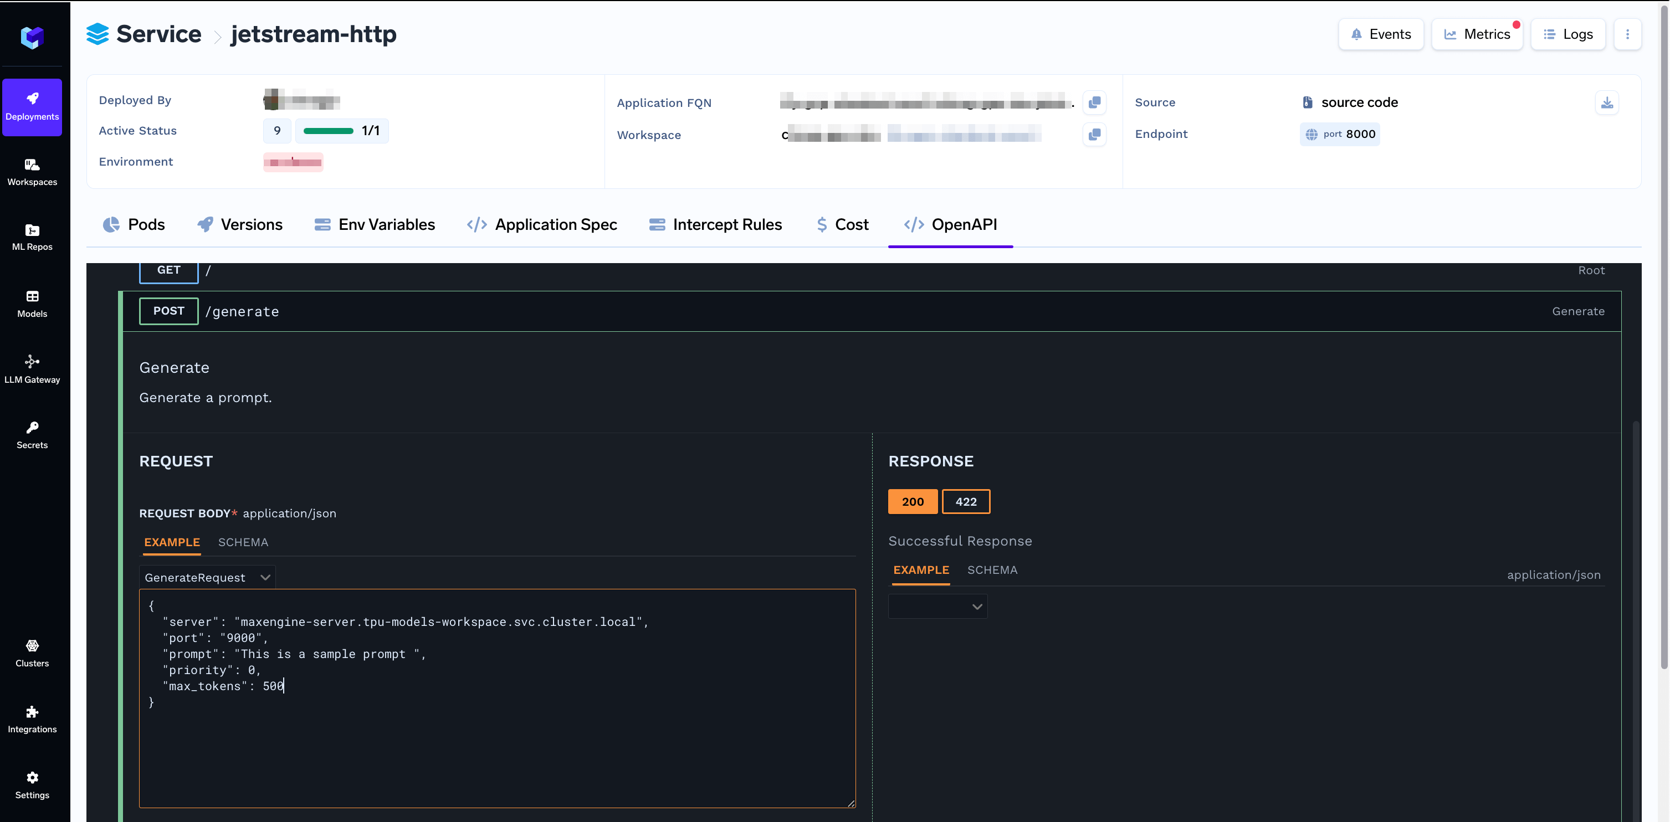Open the empty response example dropdown

click(x=938, y=606)
